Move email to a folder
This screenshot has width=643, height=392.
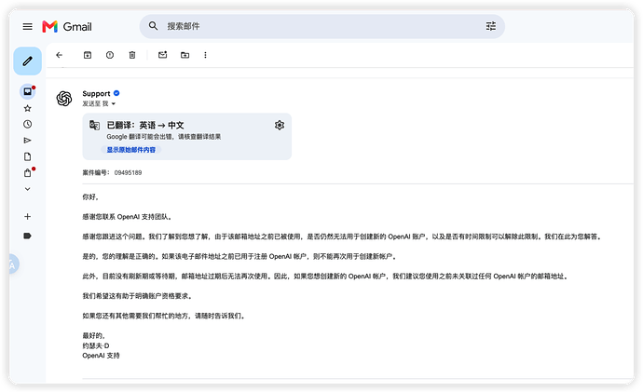click(185, 55)
